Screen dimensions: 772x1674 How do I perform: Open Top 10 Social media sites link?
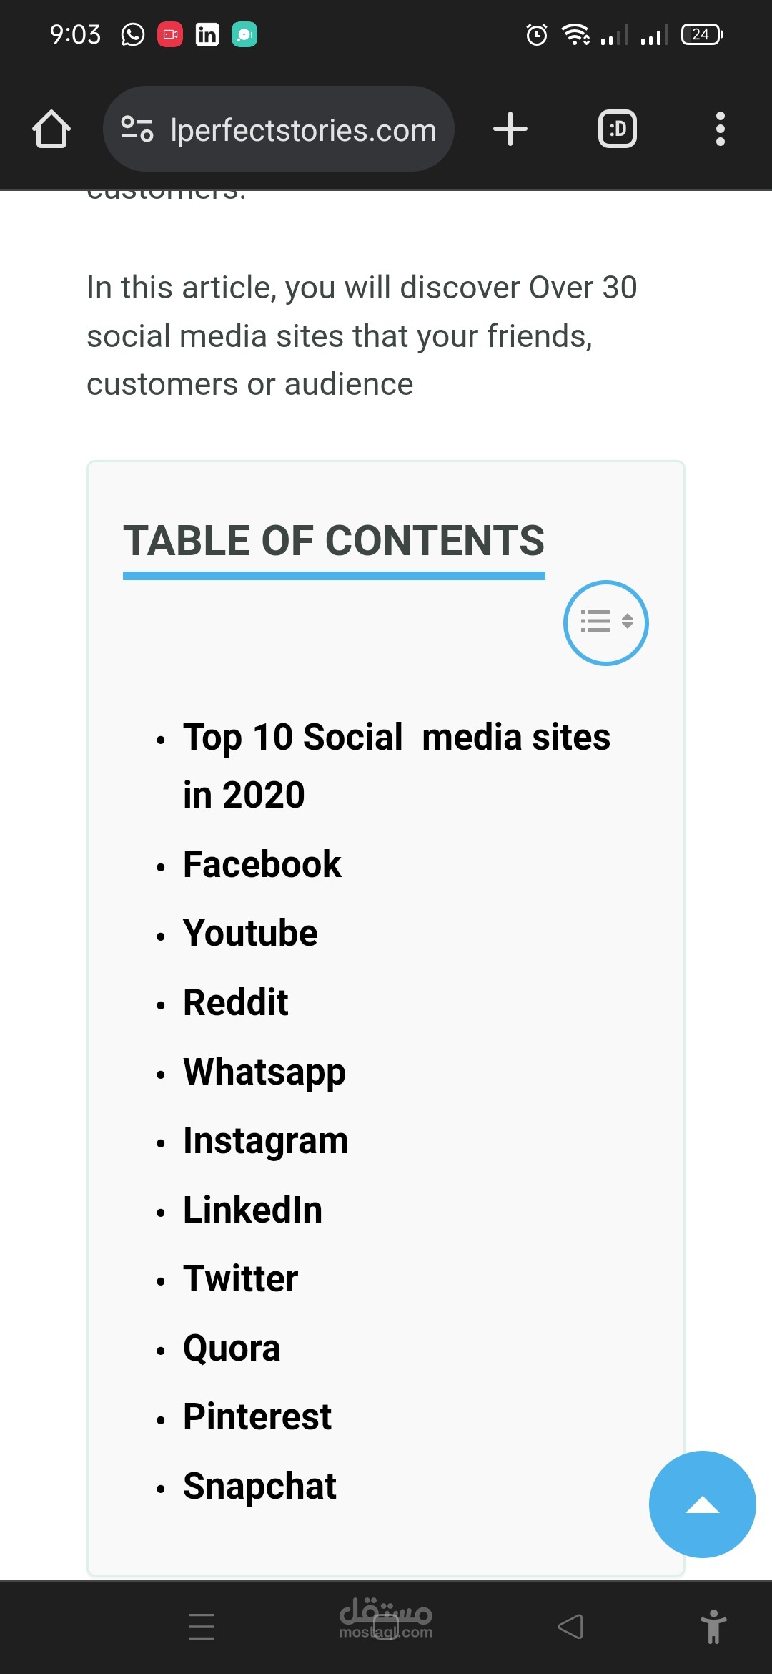[397, 765]
